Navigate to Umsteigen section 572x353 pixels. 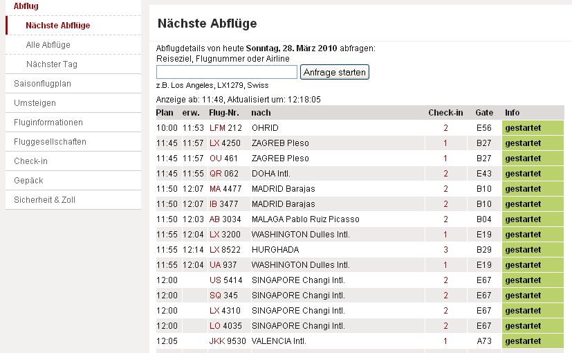coord(35,103)
